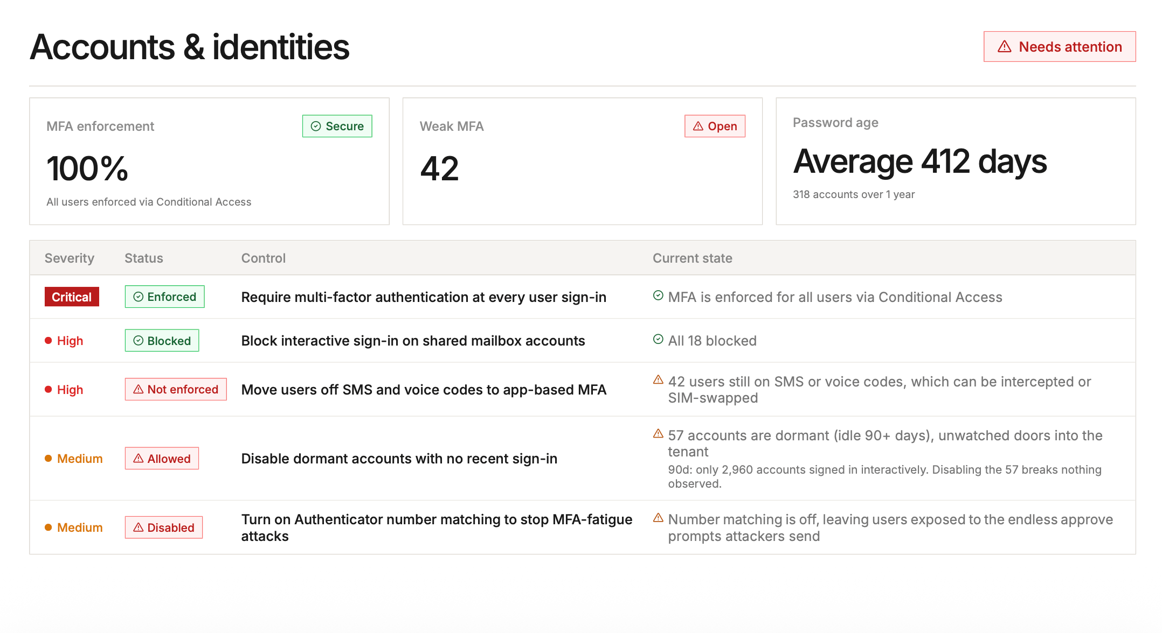Click 318 accounts over 1 year text
The width and height of the screenshot is (1162, 633).
[x=854, y=194]
